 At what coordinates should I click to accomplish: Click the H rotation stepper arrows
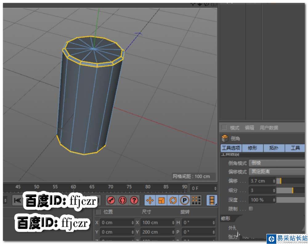pos(214,223)
